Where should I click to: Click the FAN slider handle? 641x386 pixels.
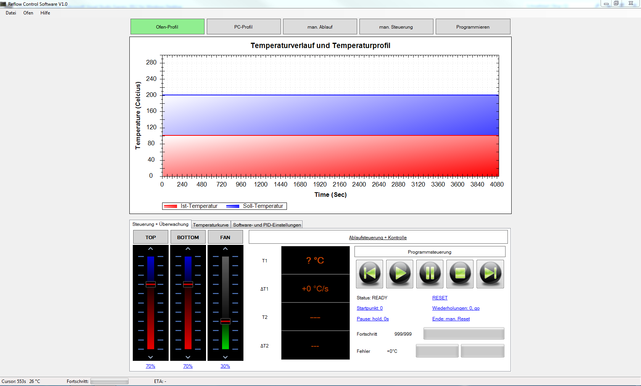[x=225, y=321]
